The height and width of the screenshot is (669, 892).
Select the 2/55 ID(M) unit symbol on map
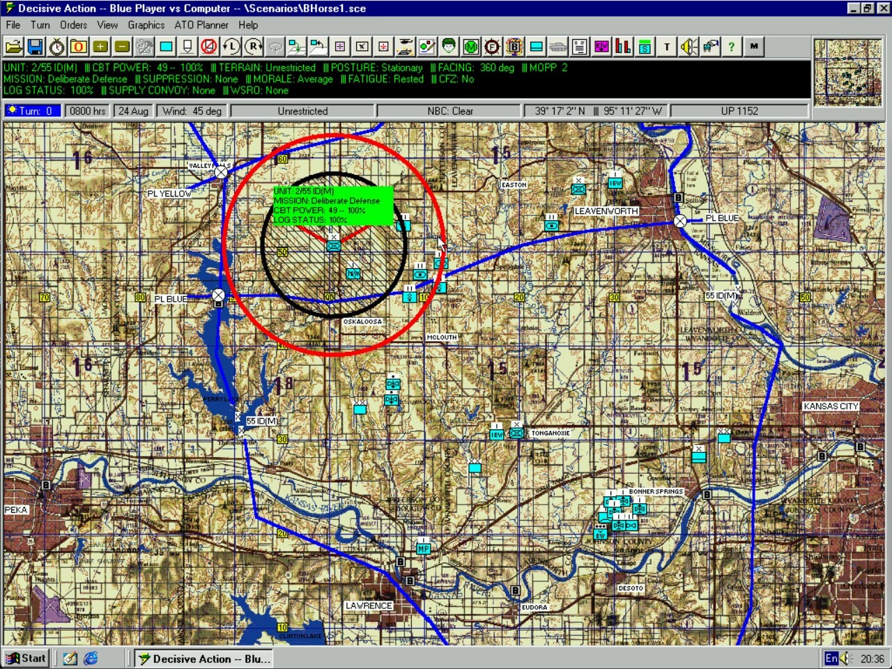point(333,245)
